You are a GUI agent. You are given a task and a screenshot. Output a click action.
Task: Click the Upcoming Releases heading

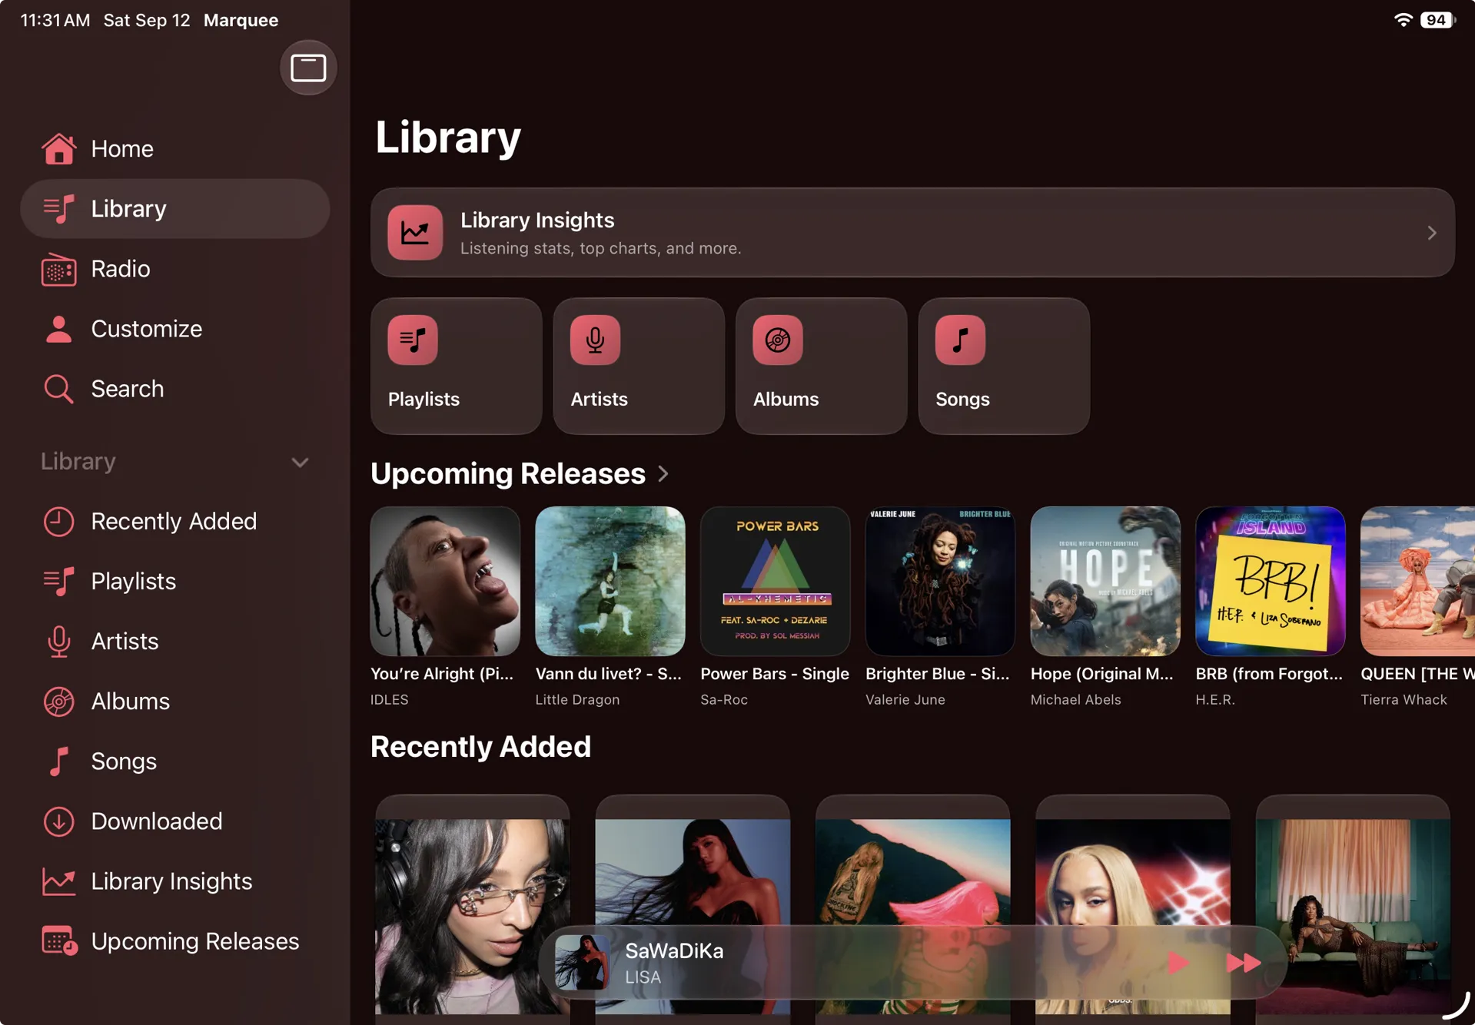[508, 474]
